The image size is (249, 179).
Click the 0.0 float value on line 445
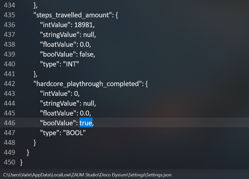[85, 113]
